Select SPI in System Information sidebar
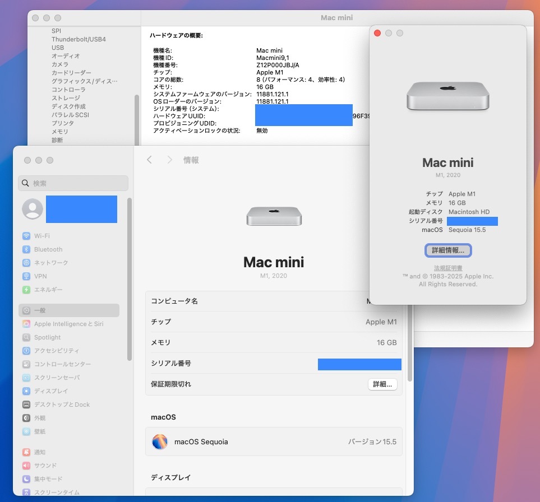The image size is (540, 502). coord(56,31)
